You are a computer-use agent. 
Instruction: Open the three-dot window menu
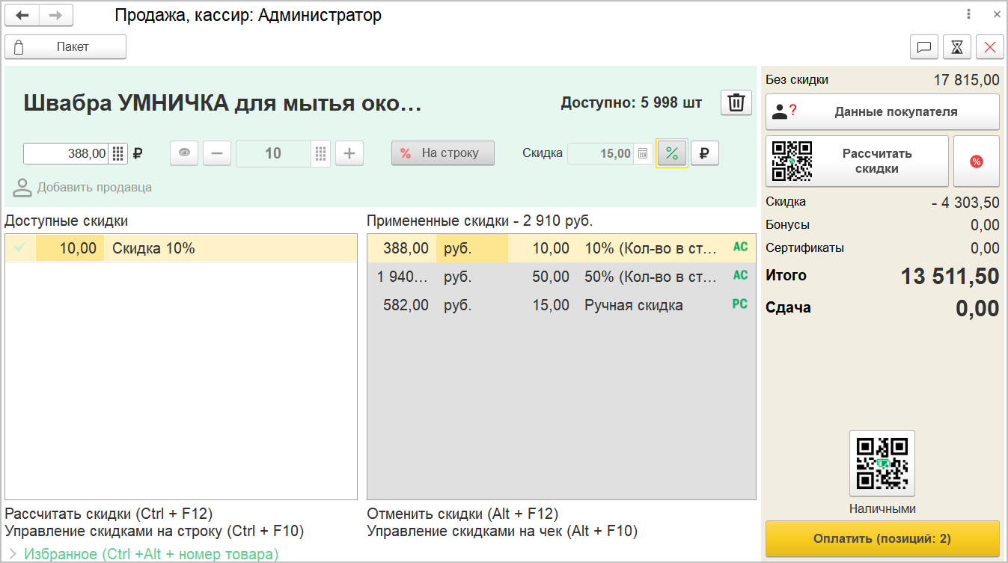(968, 14)
